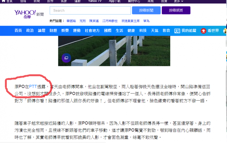227x143 pixels.
Task: Open the 國際 section tab
Action: coord(108,31)
